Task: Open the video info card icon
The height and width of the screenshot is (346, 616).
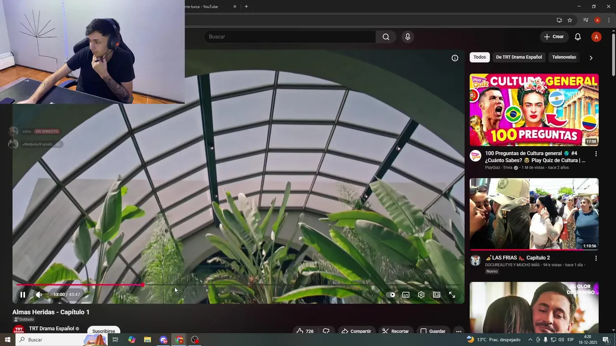Action: pyautogui.click(x=455, y=58)
